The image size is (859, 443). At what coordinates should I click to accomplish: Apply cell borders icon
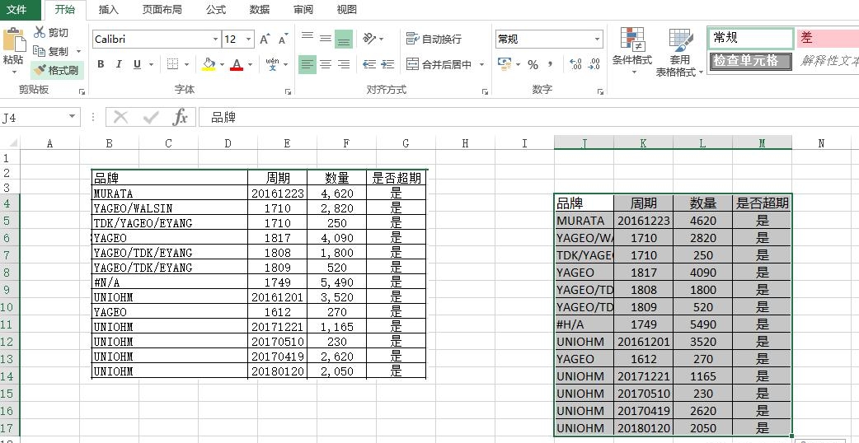point(172,64)
